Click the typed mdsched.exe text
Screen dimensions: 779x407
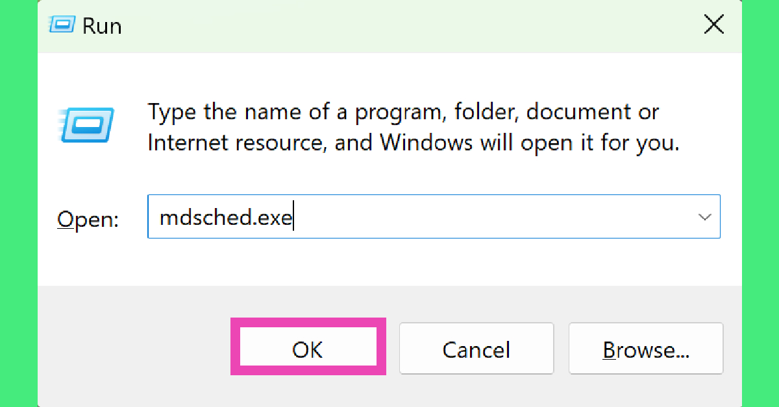point(226,218)
